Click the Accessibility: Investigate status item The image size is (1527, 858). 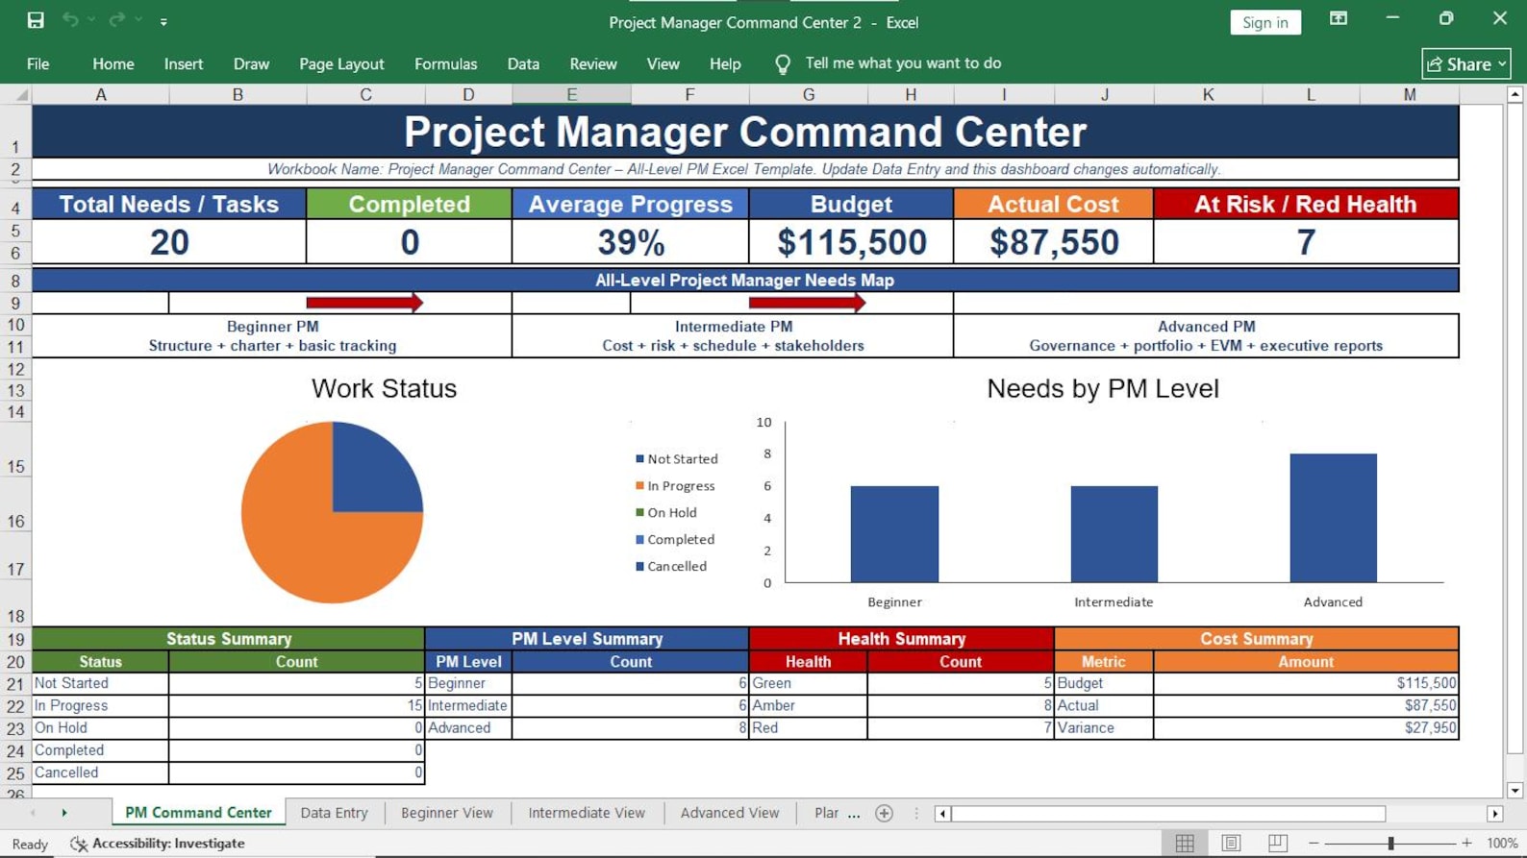coord(158,844)
